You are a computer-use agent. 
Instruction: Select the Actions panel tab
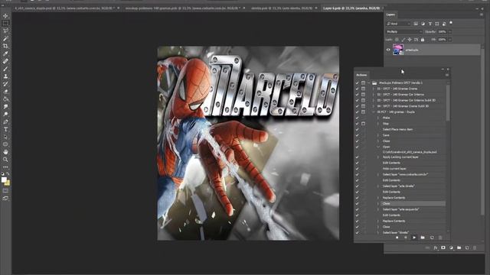(361, 75)
